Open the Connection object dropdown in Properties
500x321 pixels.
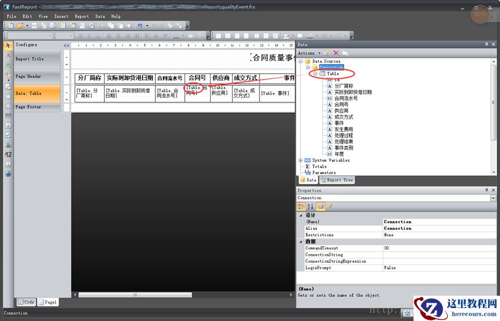click(x=493, y=198)
